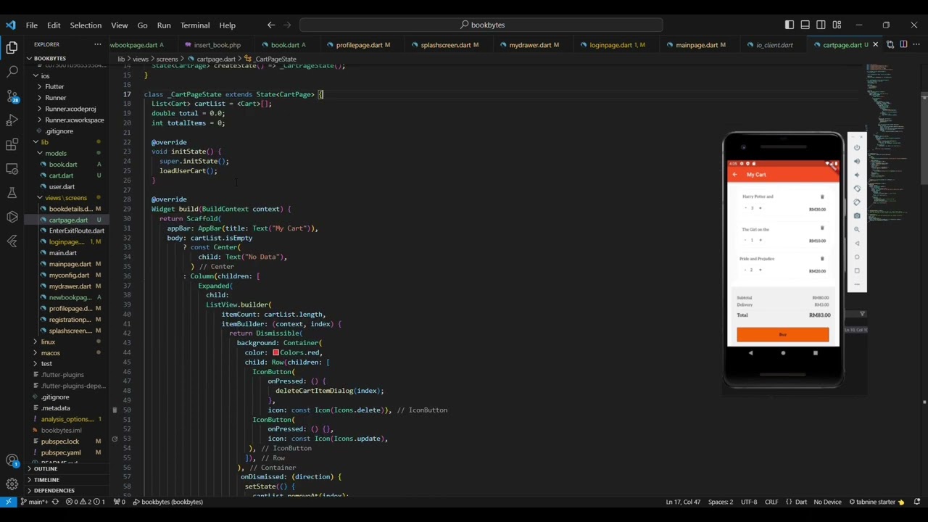The width and height of the screenshot is (928, 522).
Task: Click the Dart language mode in status bar
Action: tap(801, 502)
